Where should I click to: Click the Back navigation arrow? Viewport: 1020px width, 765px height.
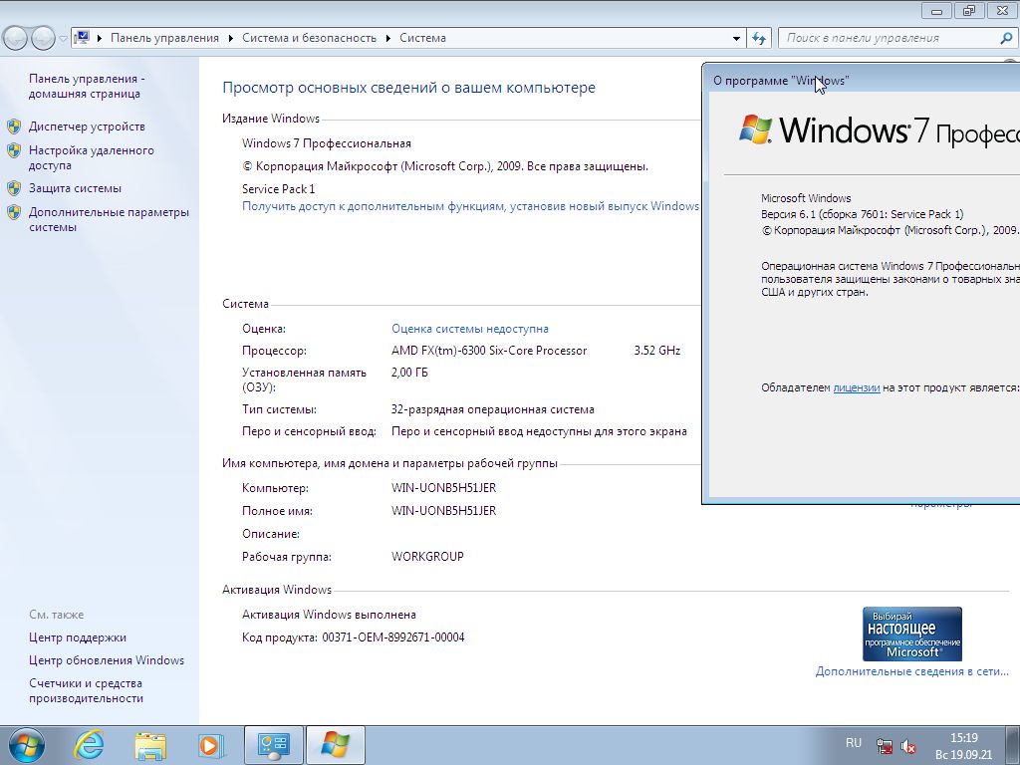(x=16, y=39)
